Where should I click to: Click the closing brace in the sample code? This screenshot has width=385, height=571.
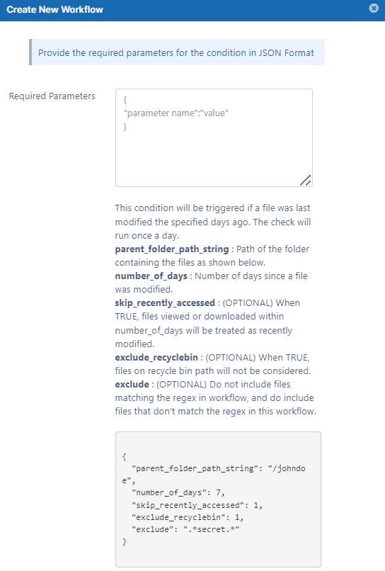point(125,541)
